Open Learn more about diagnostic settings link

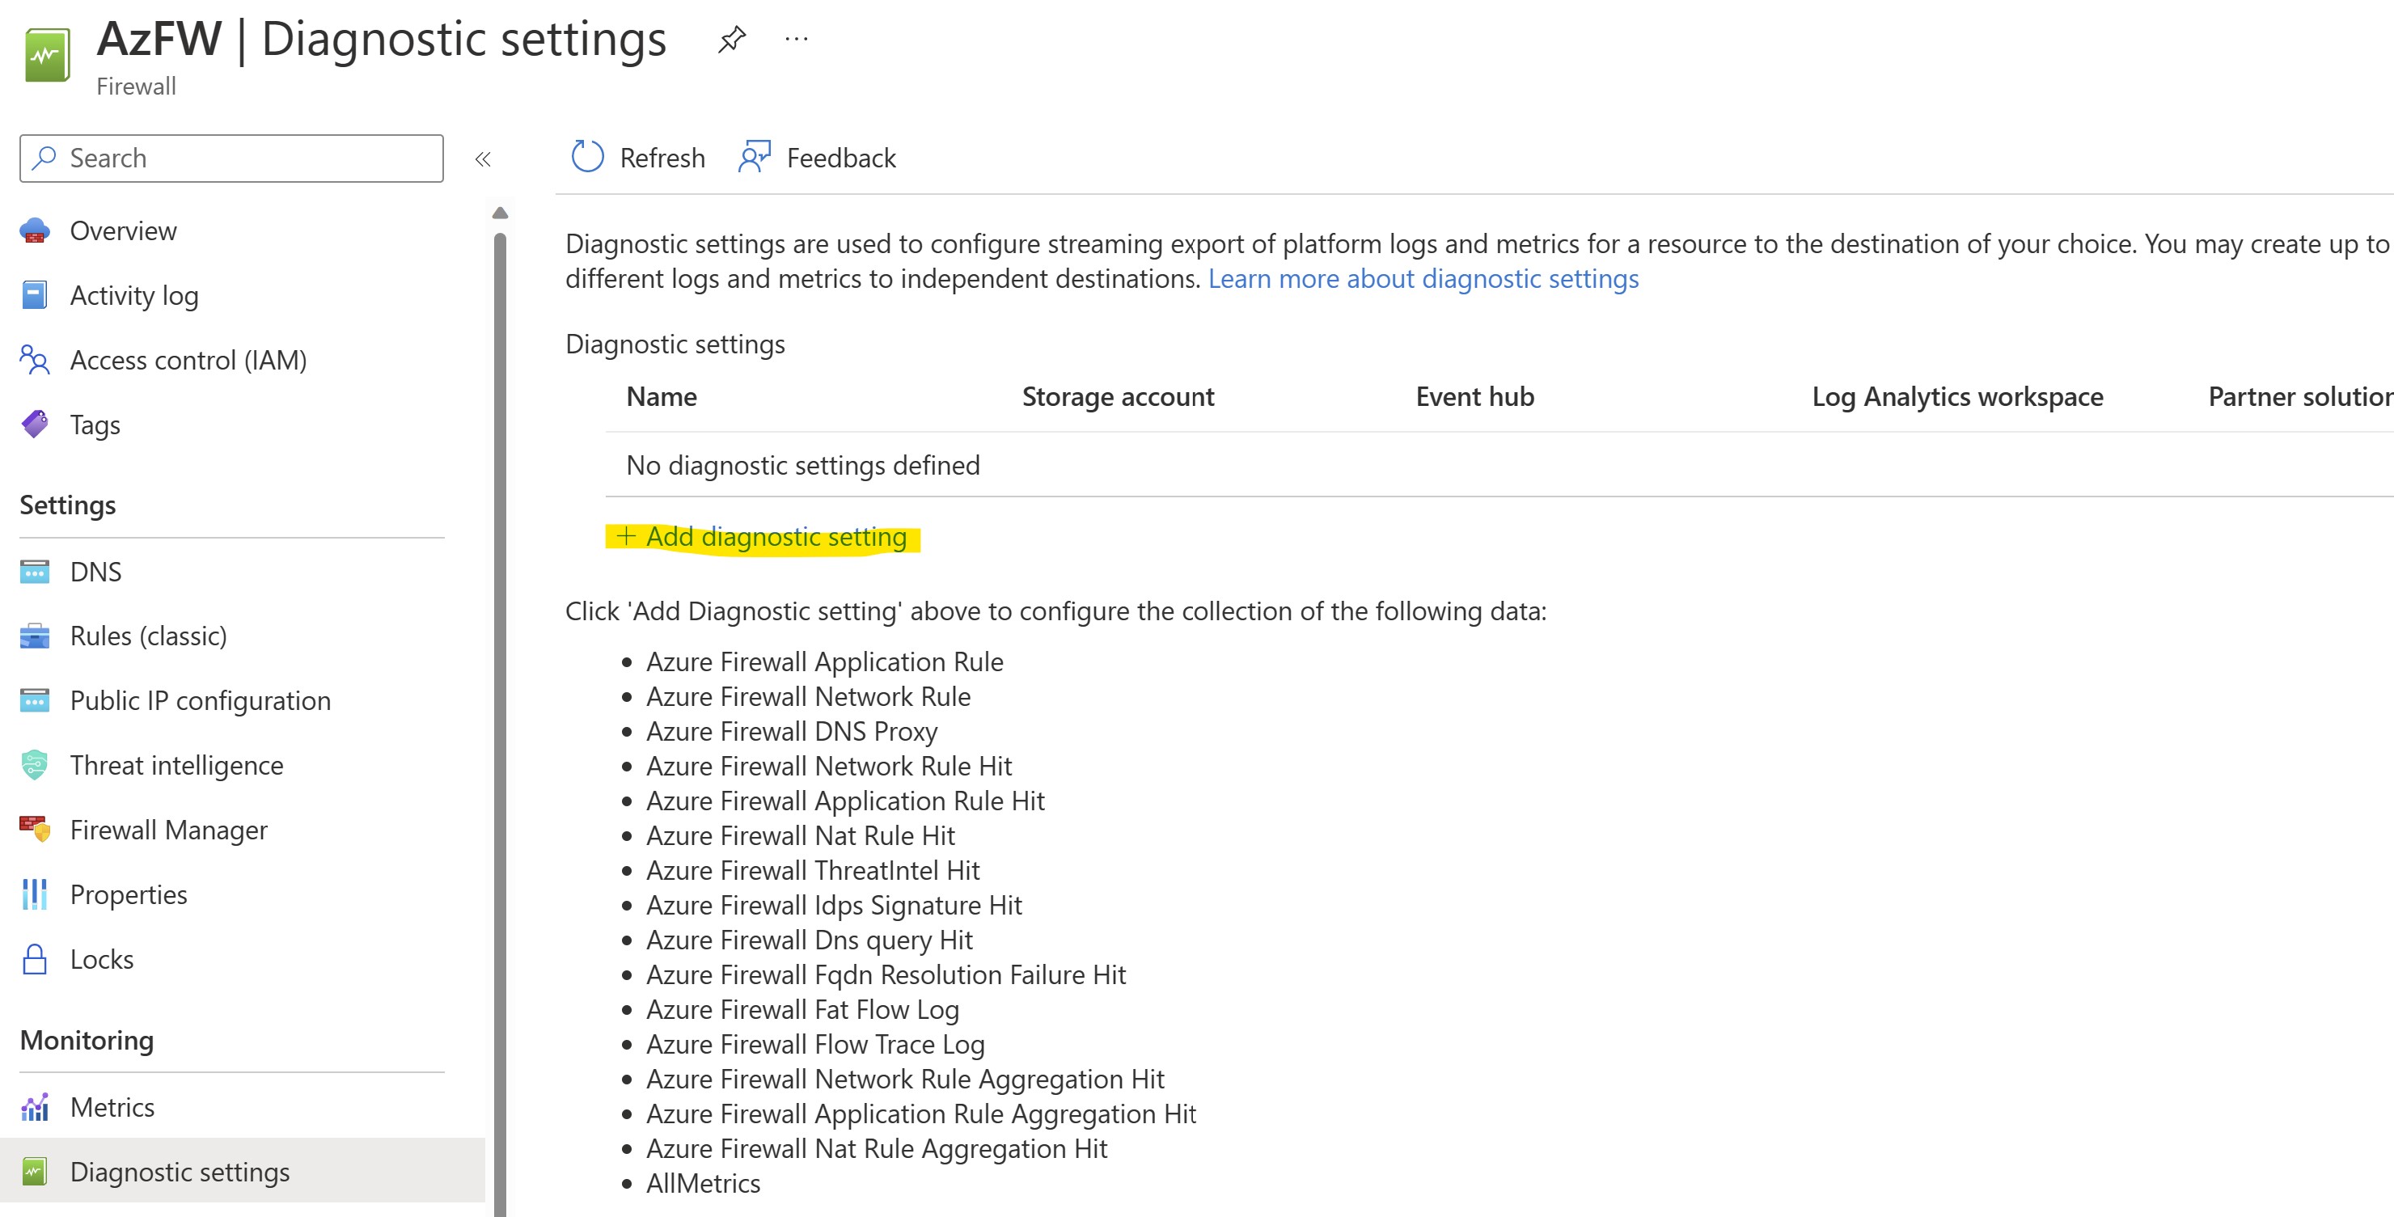1423,279
